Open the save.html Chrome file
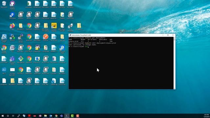This screenshot has height=118, width=210. point(29,60)
